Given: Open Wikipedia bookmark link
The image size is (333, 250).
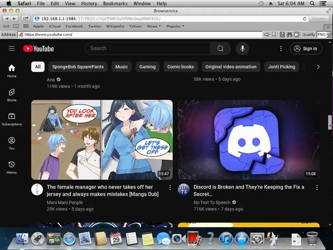Looking at the screenshot, I should 115,26.
